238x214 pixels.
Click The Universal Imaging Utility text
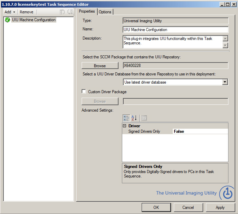coord(186,193)
